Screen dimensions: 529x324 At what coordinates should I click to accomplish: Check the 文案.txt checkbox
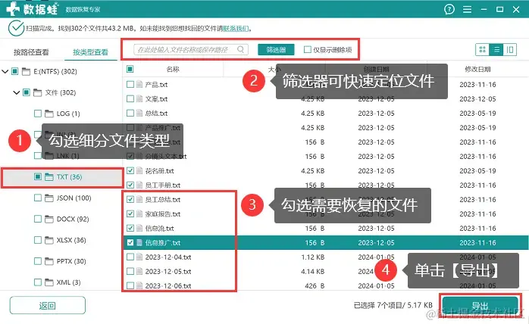coord(130,98)
